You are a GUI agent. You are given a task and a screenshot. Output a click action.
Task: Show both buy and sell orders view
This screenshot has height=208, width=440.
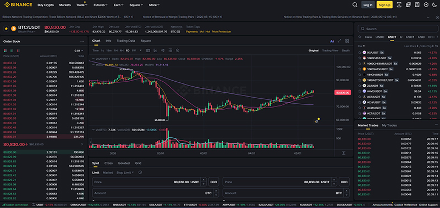[5, 50]
